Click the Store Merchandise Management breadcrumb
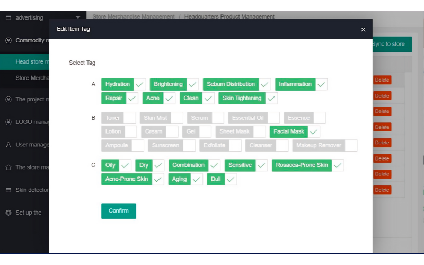This screenshot has height=265, width=424. pos(134,16)
